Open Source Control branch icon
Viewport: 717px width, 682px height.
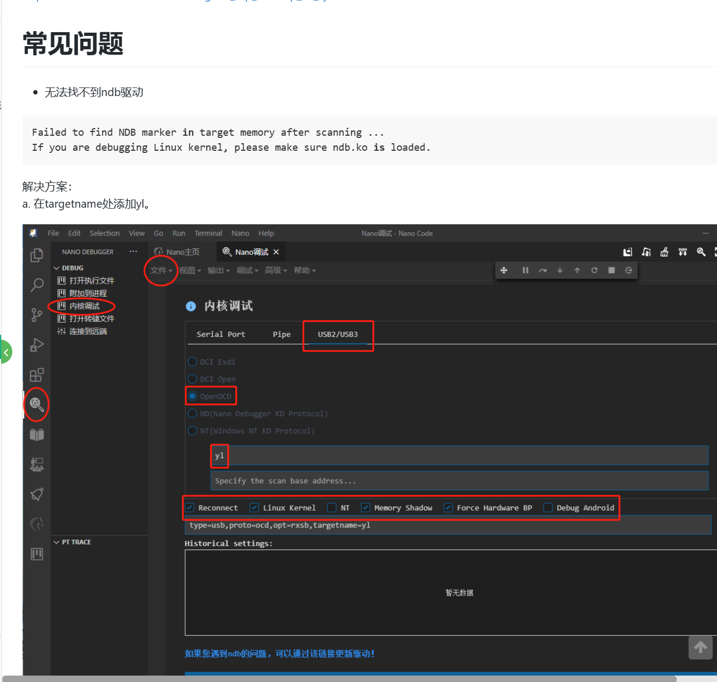pyautogui.click(x=36, y=315)
